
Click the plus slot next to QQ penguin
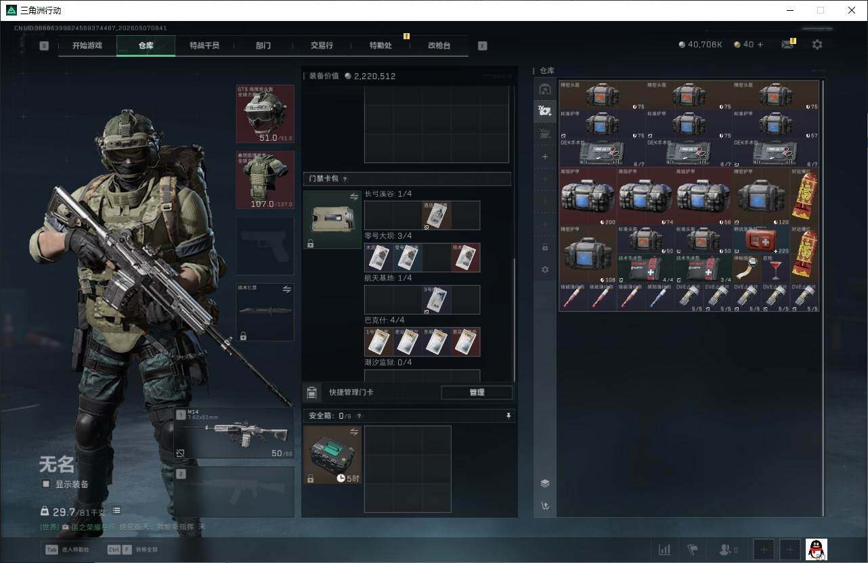click(x=789, y=549)
